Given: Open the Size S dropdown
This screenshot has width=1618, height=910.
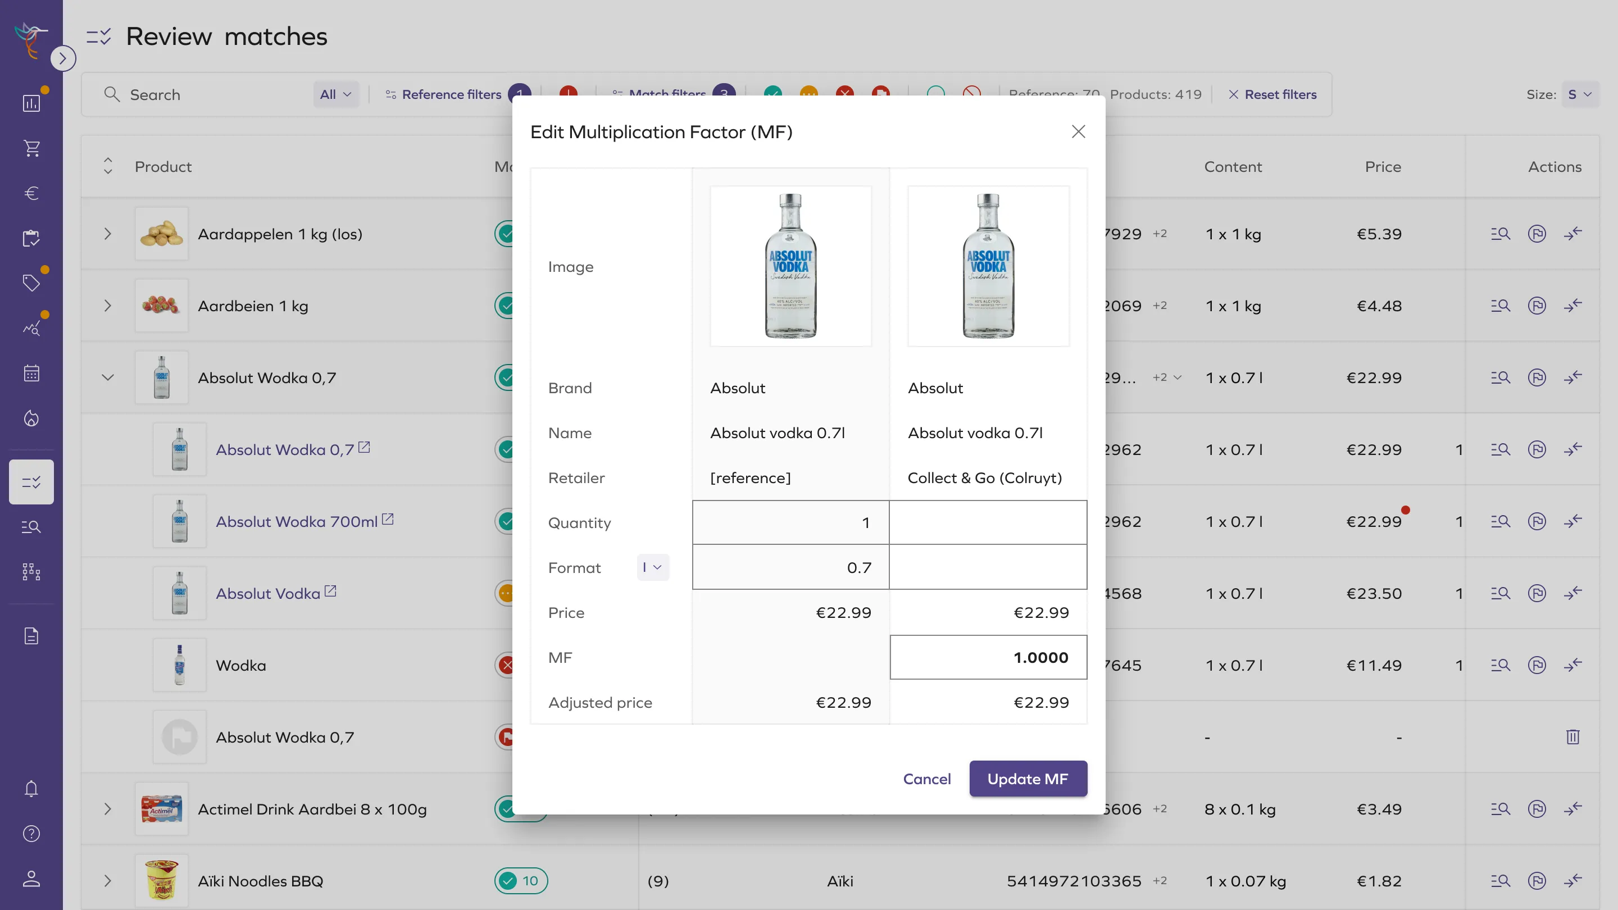Looking at the screenshot, I should (x=1580, y=94).
